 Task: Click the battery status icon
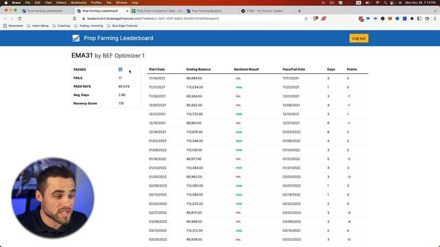pos(367,3)
